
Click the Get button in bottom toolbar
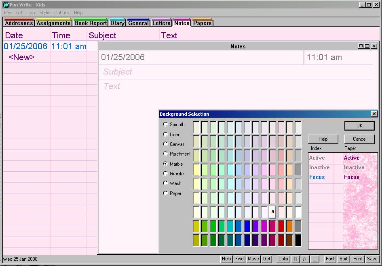(x=266, y=259)
